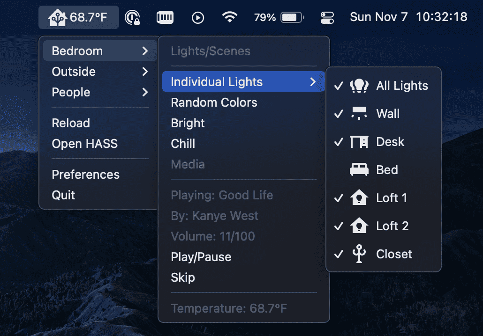The width and height of the screenshot is (483, 336).
Task: Select the All Lights lamp icon
Action: click(359, 85)
